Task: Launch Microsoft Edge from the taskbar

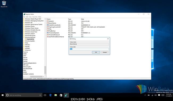Action: pos(50,95)
